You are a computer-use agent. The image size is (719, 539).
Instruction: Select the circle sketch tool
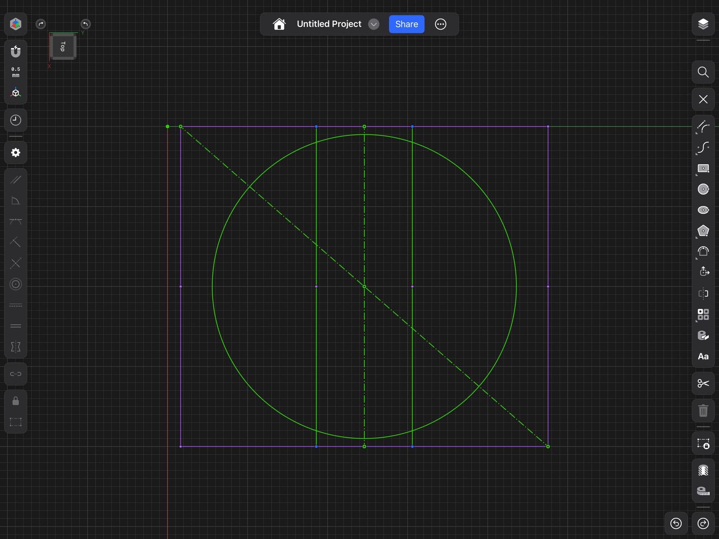(x=703, y=189)
